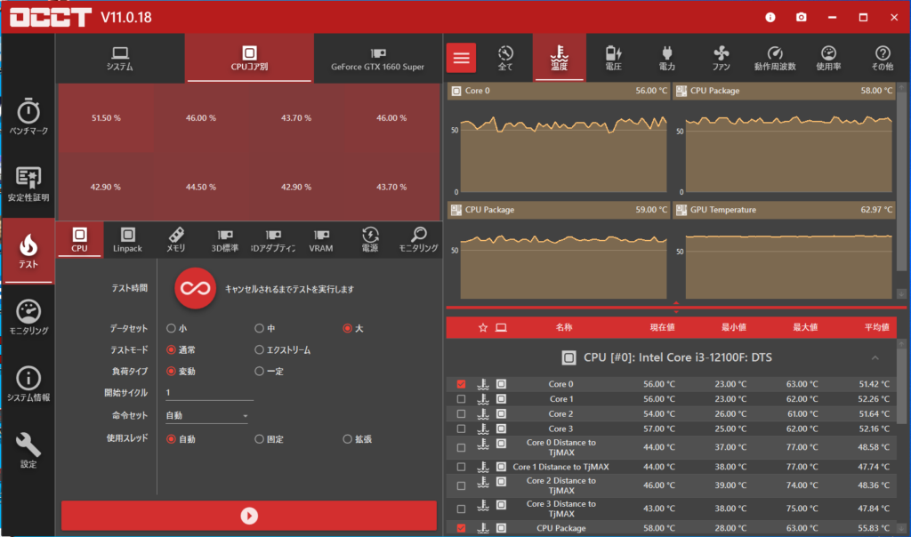The image size is (911, 537).
Task: Click the star favorites column header icon
Action: pos(483,327)
